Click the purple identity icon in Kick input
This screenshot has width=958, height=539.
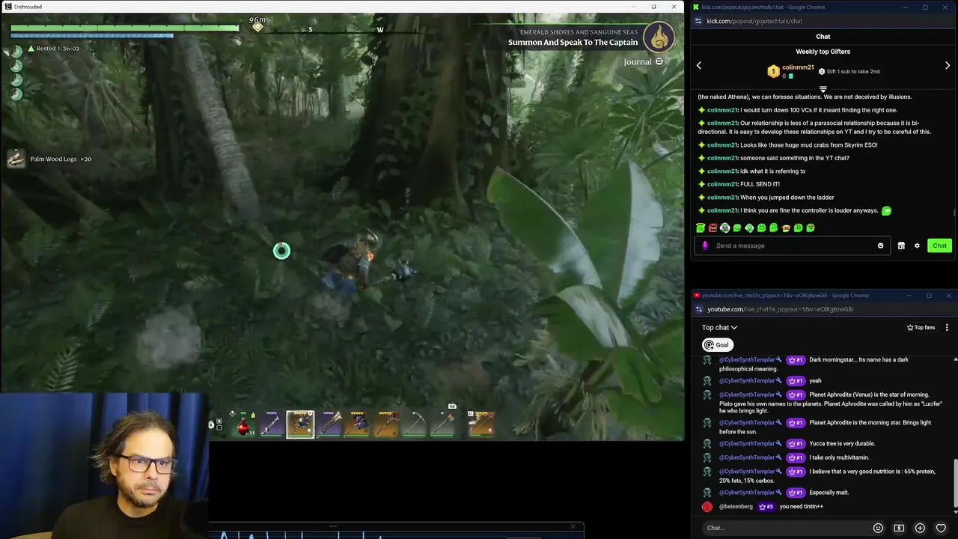(x=704, y=246)
